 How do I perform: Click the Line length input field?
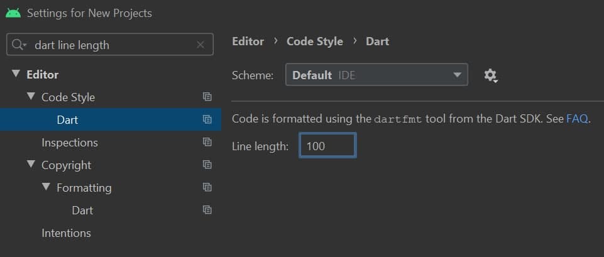pyautogui.click(x=327, y=146)
